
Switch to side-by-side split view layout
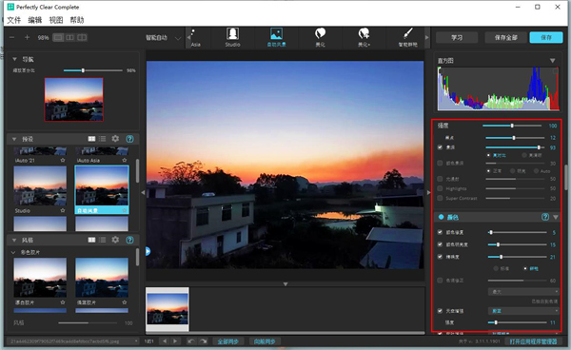click(x=69, y=37)
